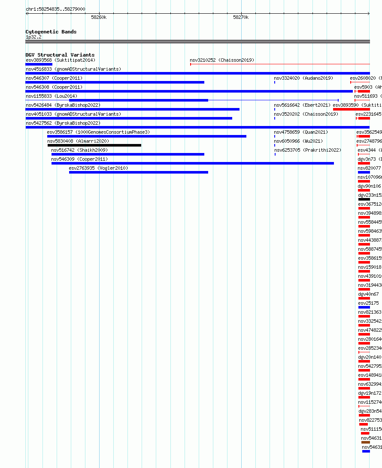
Task: Click the blue bar of esv2763935
Action: coord(138,172)
